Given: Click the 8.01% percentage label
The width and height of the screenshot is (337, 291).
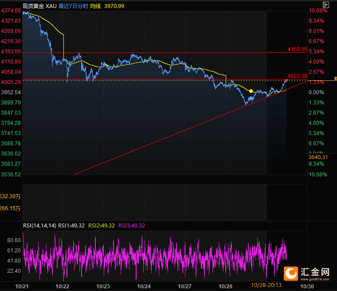Looking at the screenshot, I should point(316,31).
